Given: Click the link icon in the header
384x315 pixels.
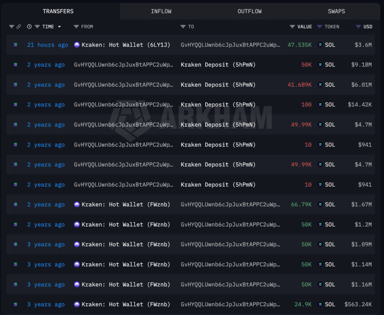Looking at the screenshot, I should pyautogui.click(x=19, y=27).
